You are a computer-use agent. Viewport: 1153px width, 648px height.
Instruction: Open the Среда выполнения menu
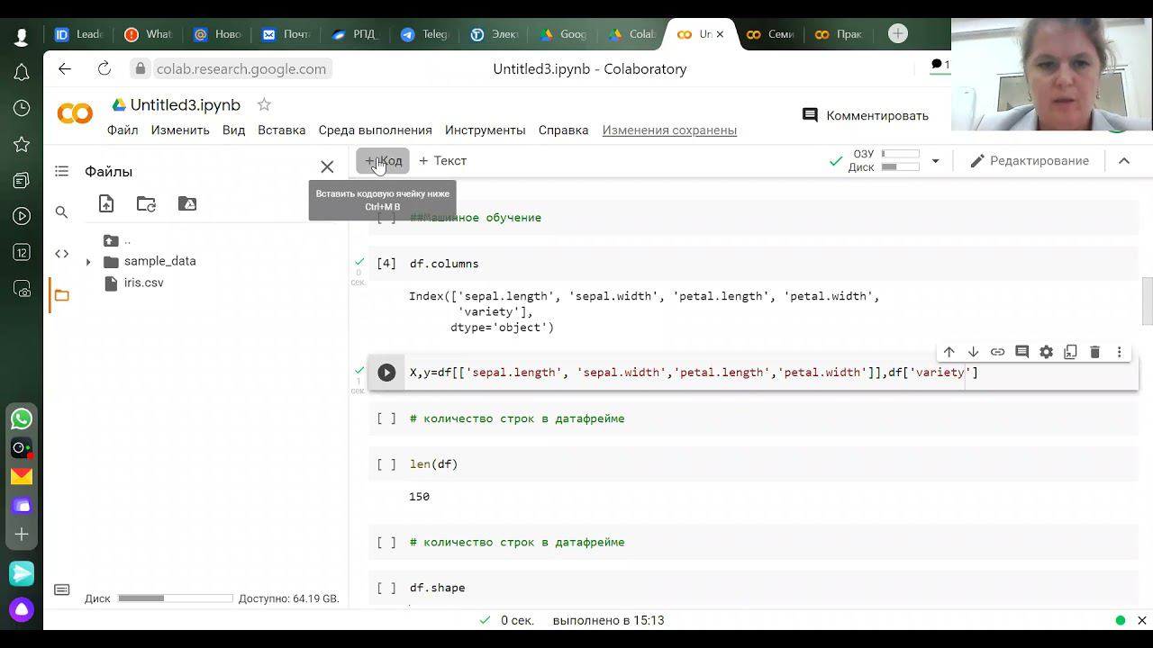click(375, 130)
